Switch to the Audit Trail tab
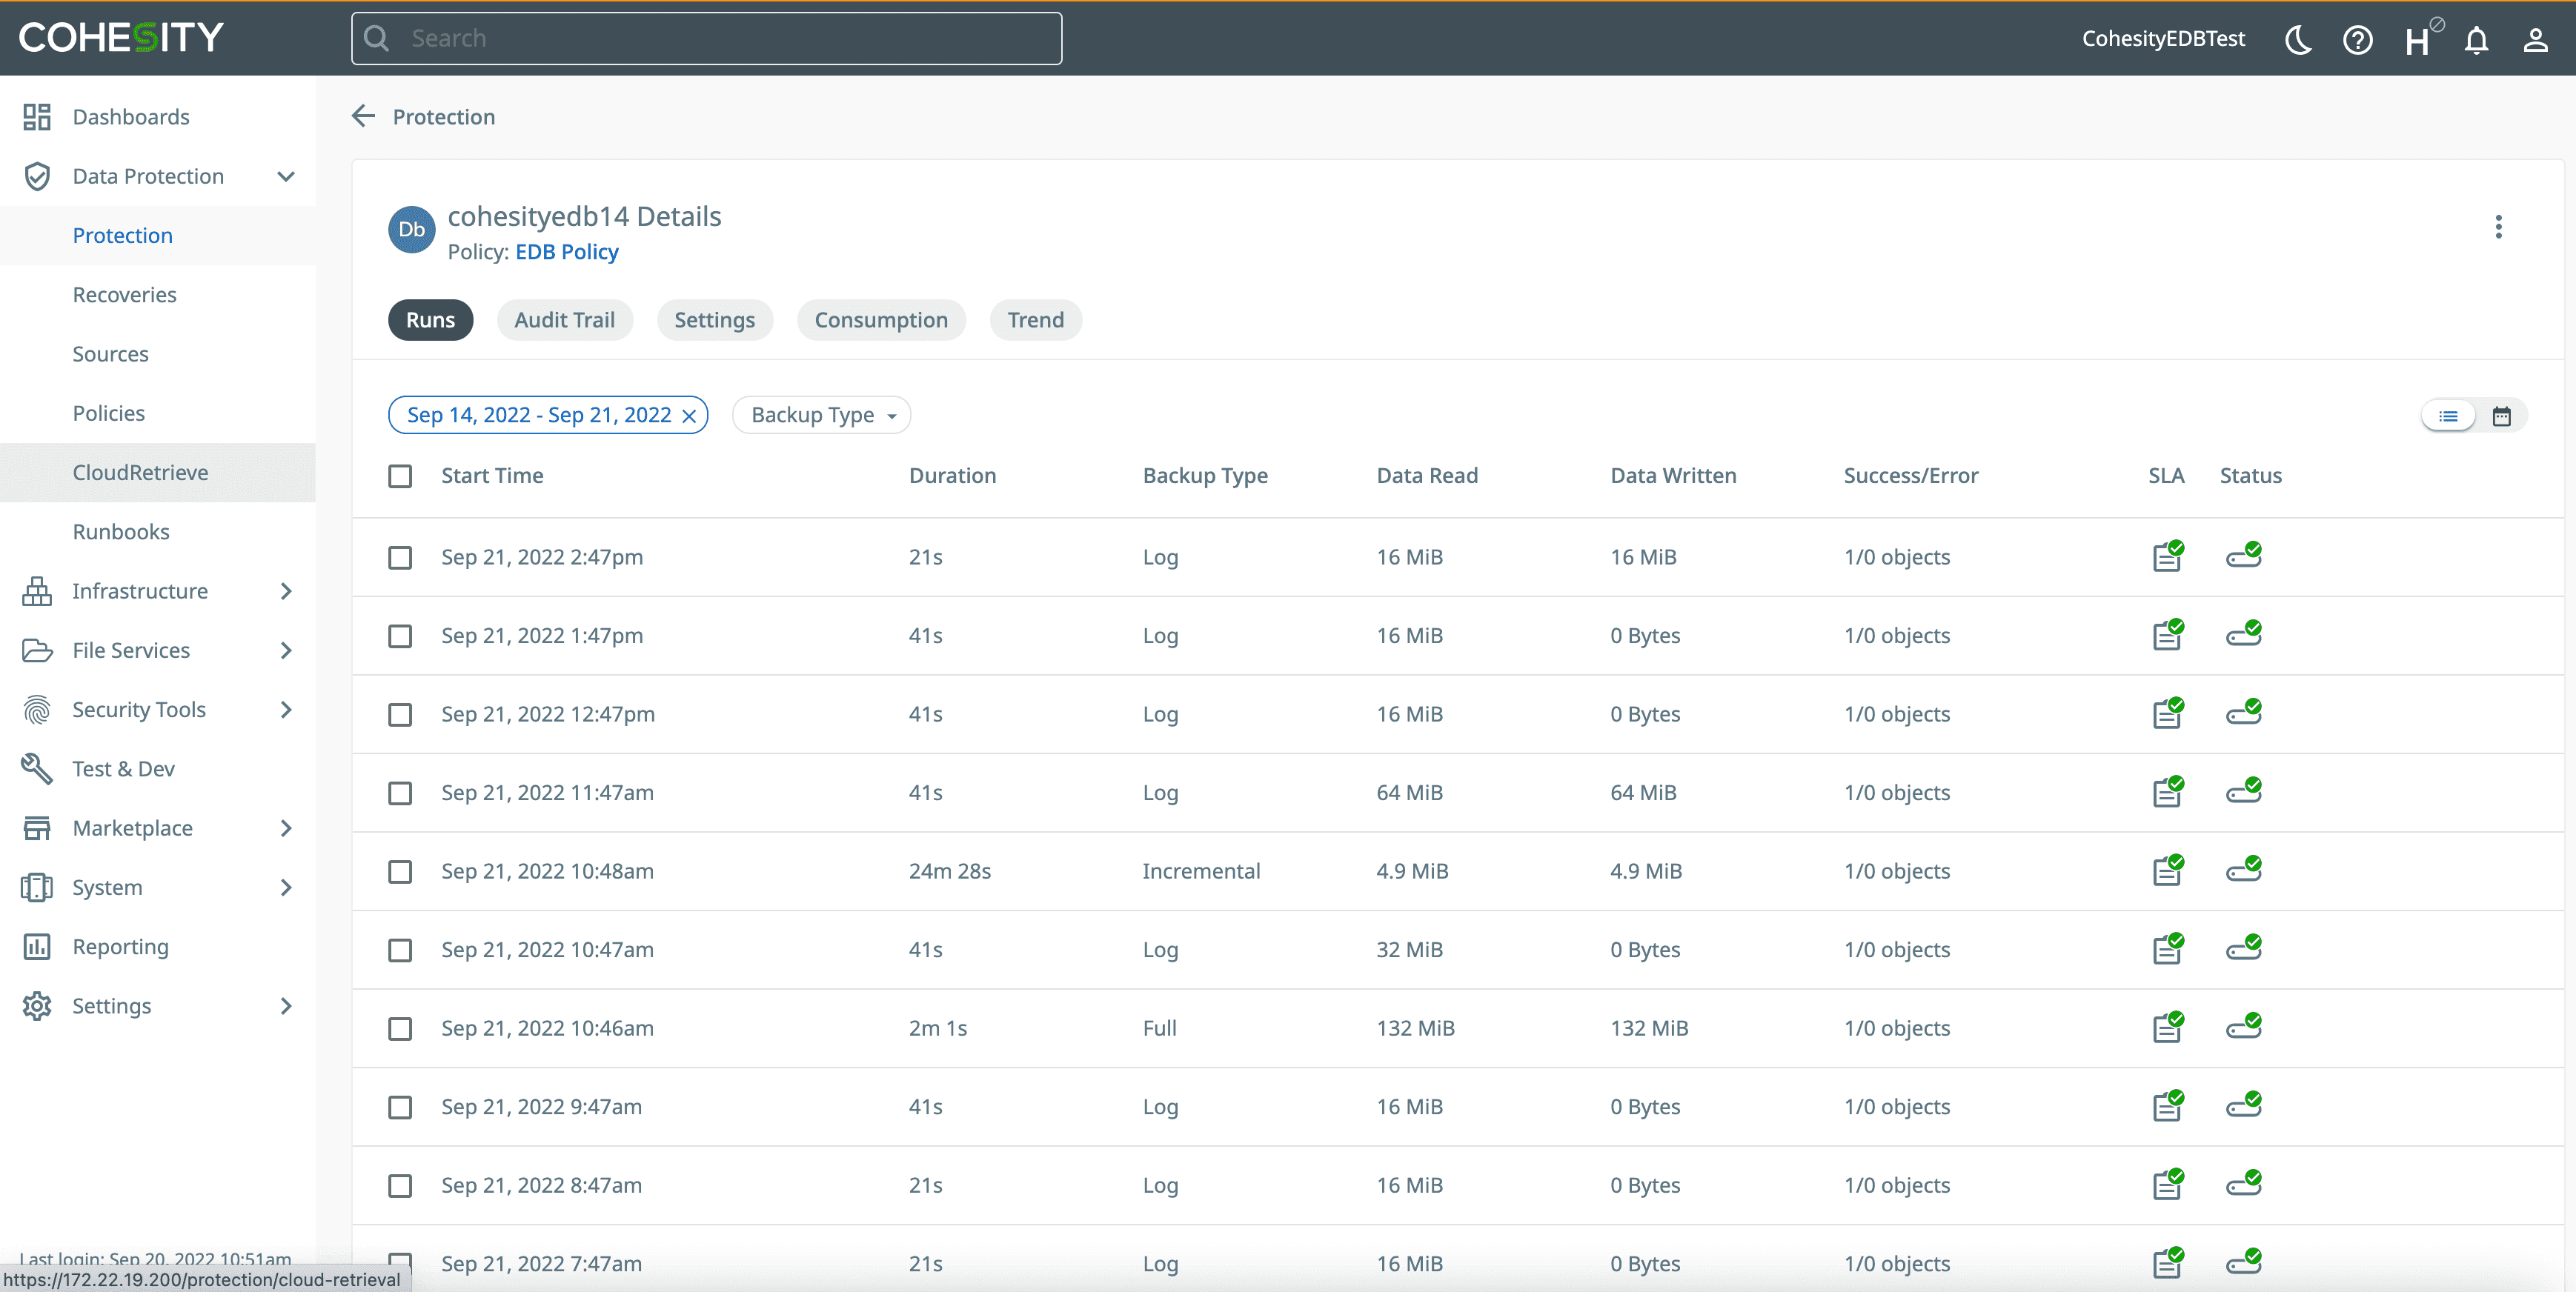The width and height of the screenshot is (2576, 1292). pos(564,320)
